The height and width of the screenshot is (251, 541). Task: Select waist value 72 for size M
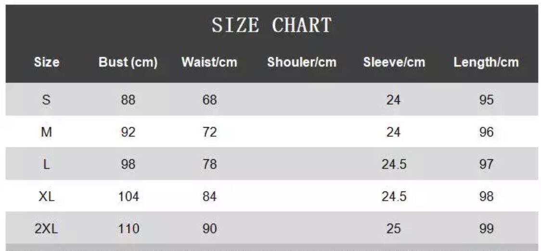click(209, 132)
